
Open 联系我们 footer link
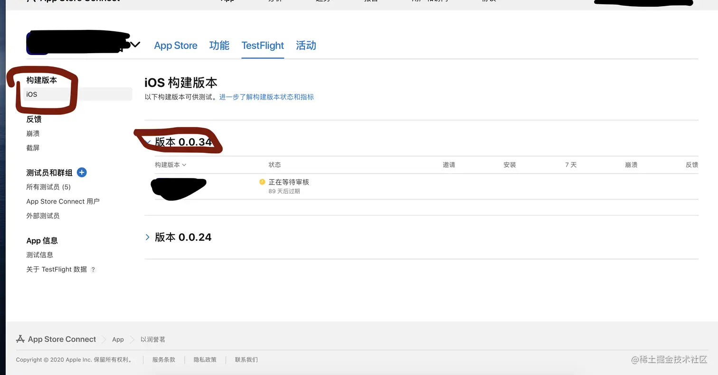(246, 360)
